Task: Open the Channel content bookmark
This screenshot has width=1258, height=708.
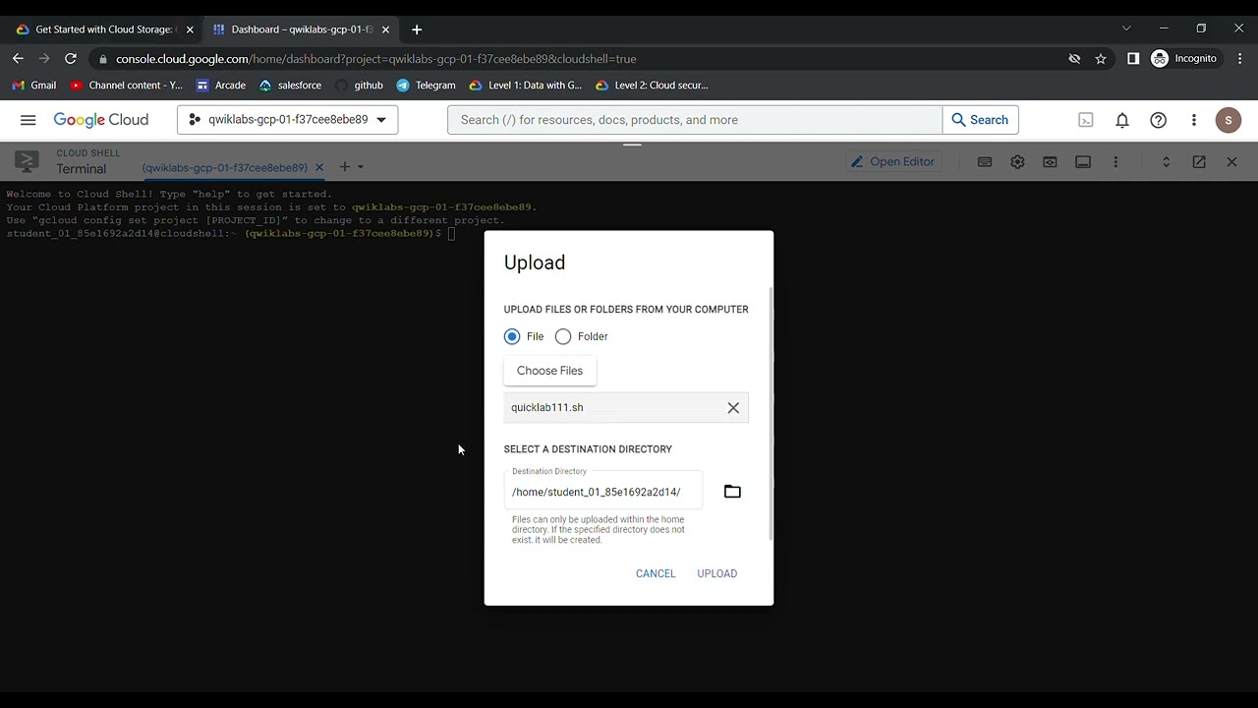Action: tap(126, 86)
